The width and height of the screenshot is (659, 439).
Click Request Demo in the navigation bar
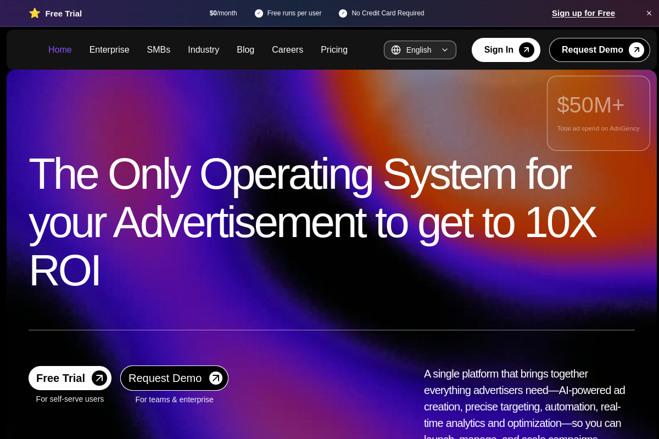tap(600, 50)
